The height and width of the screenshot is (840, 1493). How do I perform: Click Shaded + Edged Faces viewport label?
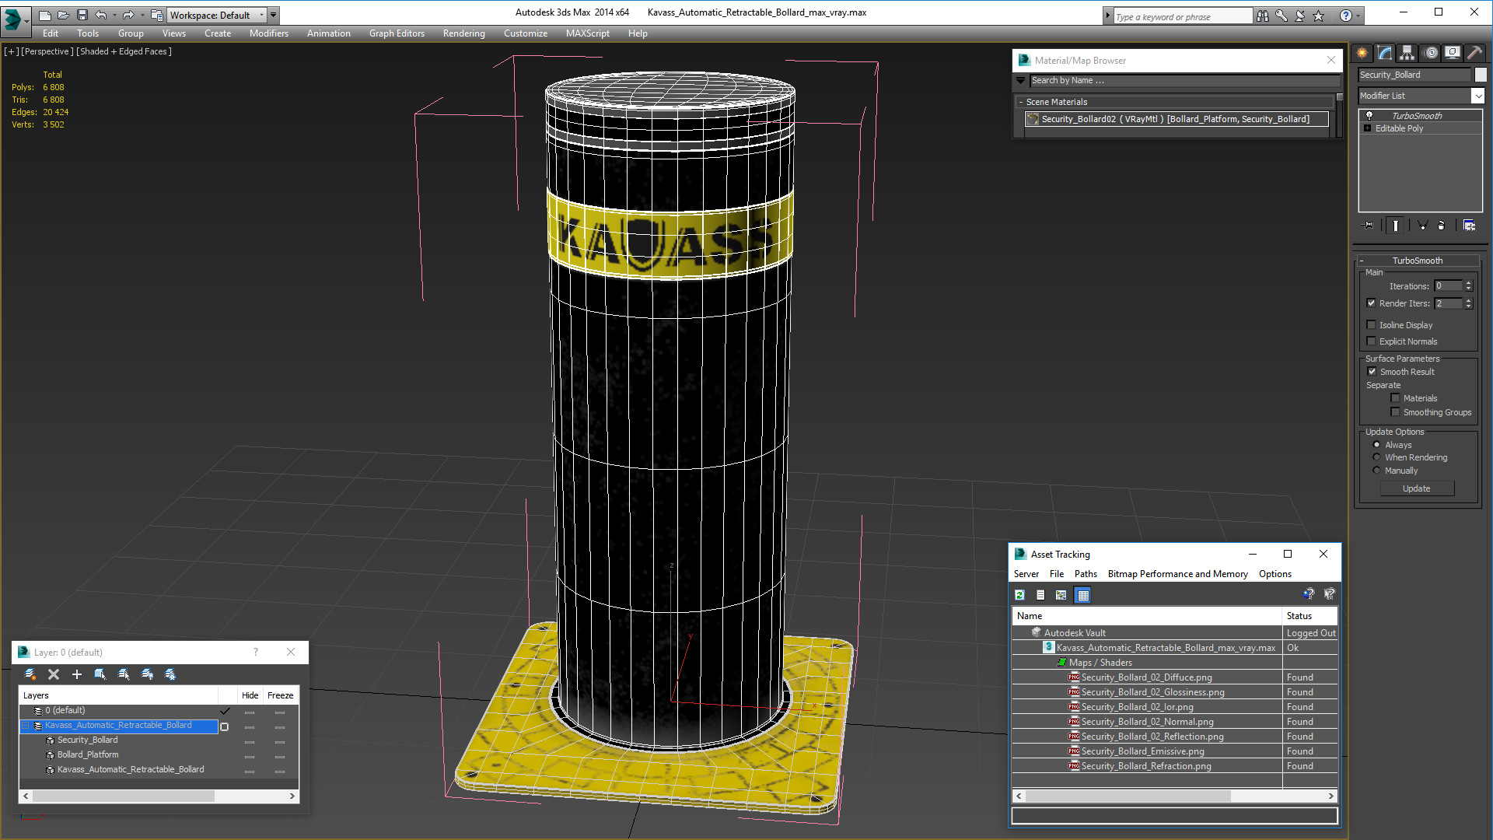(124, 51)
